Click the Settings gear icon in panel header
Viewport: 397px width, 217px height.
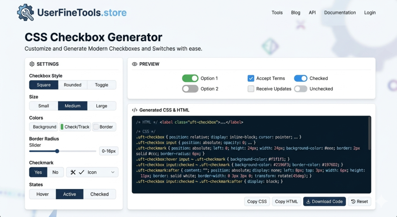[x=32, y=64]
